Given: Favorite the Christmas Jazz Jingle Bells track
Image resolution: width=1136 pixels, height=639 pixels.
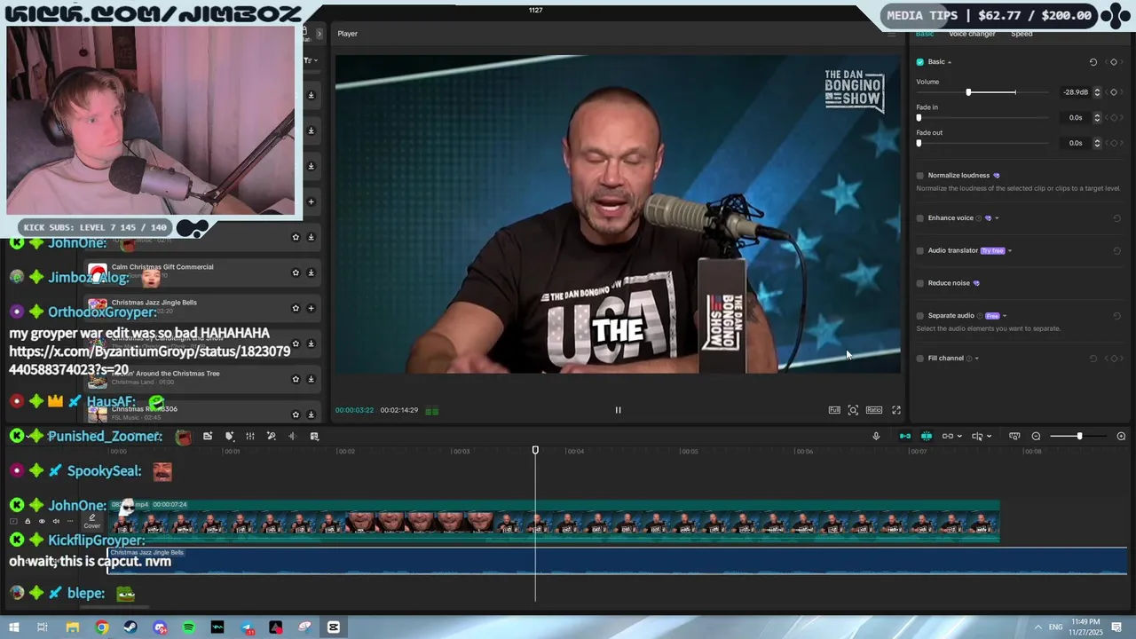Looking at the screenshot, I should [296, 308].
